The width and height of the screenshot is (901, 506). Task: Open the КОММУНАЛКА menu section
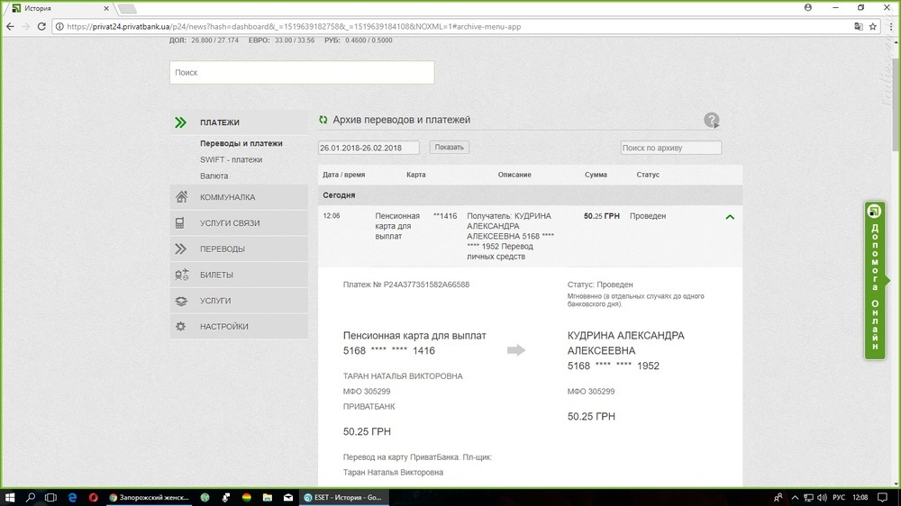(239, 197)
